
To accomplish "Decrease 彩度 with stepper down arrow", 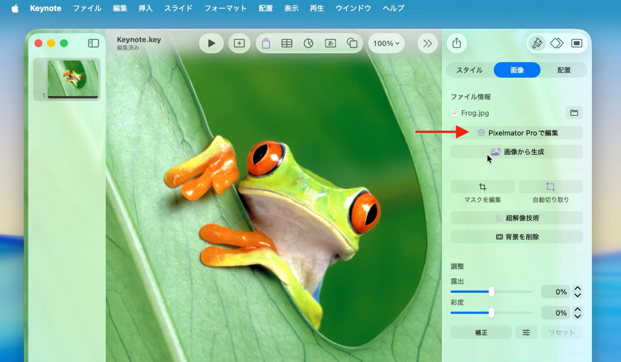I will 577,316.
